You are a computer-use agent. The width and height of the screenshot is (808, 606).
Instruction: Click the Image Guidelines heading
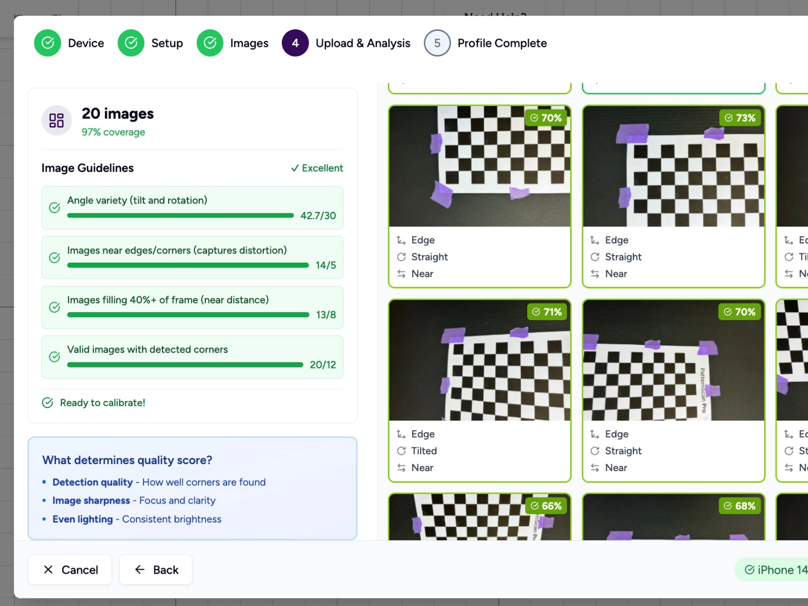[87, 168]
